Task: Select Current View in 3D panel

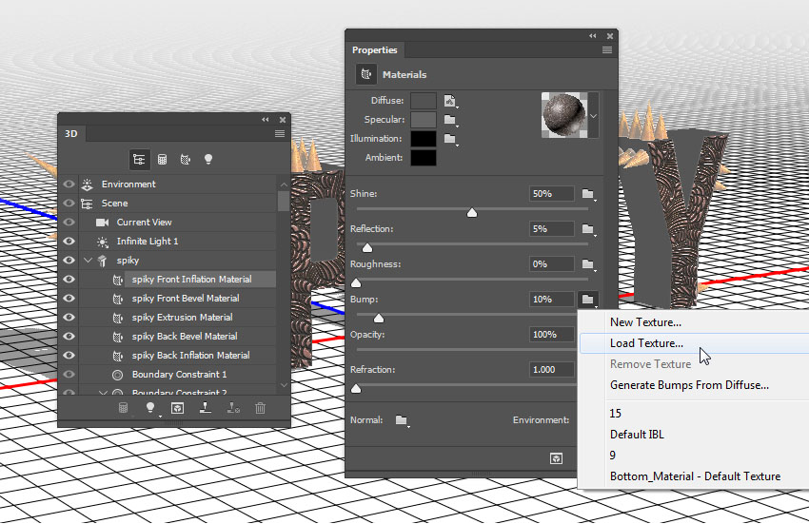Action: tap(144, 223)
